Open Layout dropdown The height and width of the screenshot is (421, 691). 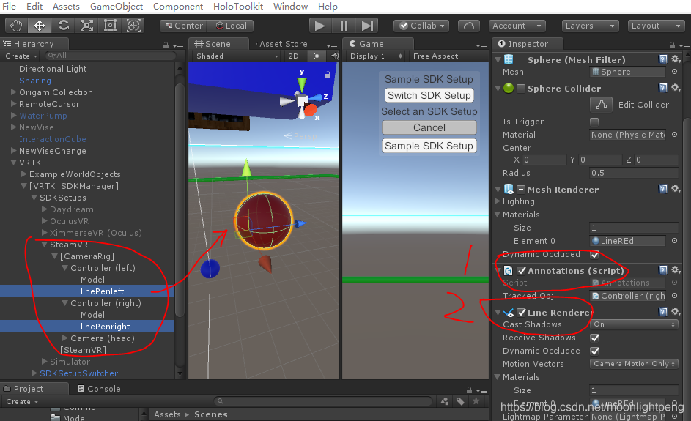tap(656, 26)
